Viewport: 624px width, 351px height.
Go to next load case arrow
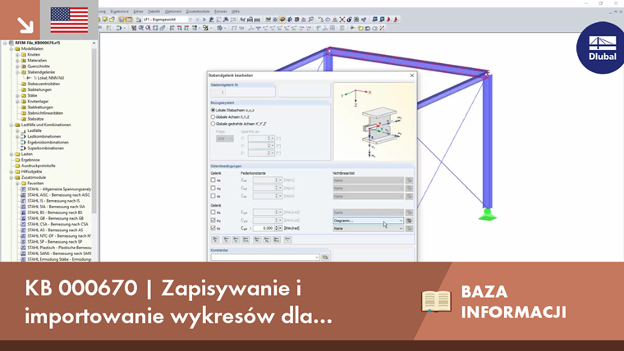(204, 19)
